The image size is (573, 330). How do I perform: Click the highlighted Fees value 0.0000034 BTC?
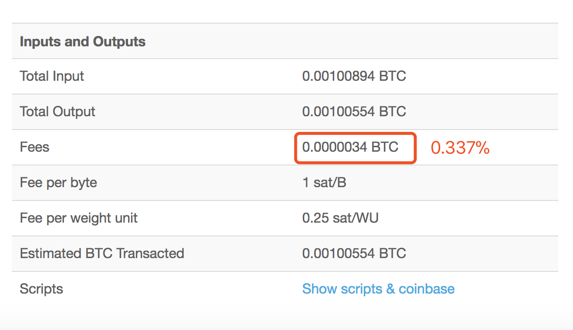click(x=350, y=147)
